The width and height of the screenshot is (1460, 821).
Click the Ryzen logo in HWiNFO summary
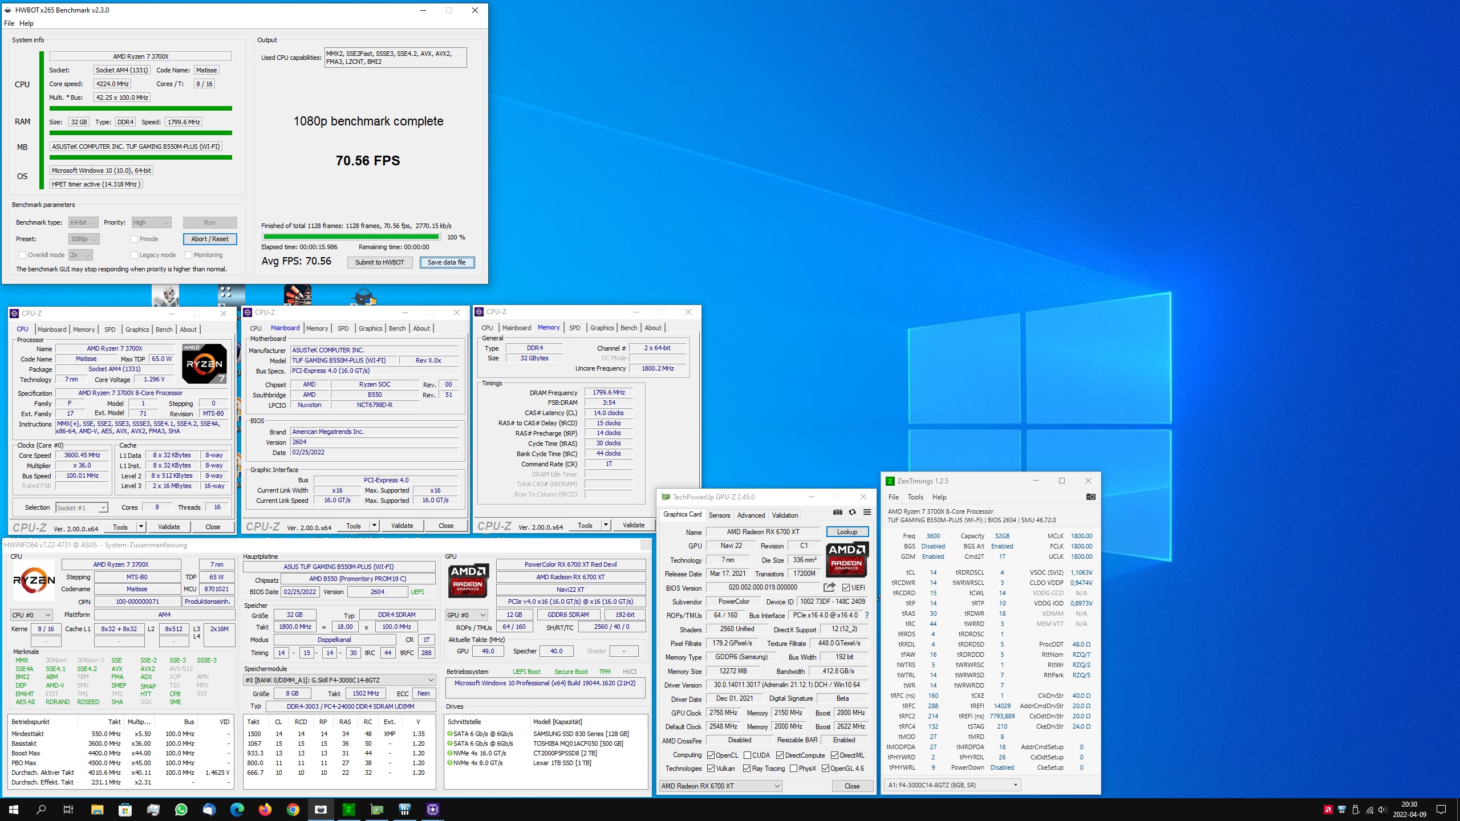pyautogui.click(x=34, y=580)
